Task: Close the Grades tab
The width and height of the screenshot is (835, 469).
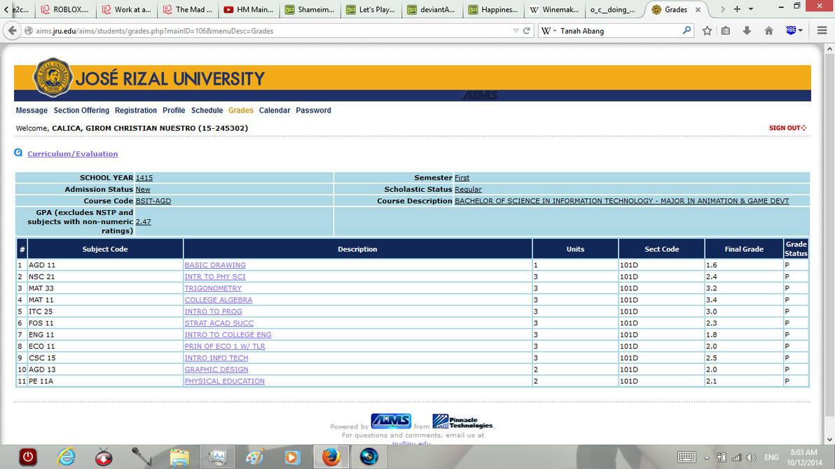Action: click(698, 10)
